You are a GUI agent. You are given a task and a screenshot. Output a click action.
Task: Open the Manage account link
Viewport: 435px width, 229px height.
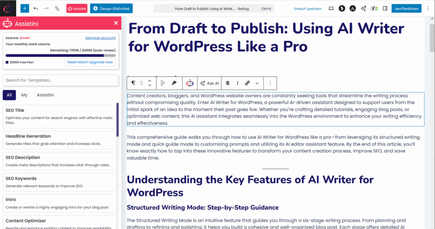[100, 38]
